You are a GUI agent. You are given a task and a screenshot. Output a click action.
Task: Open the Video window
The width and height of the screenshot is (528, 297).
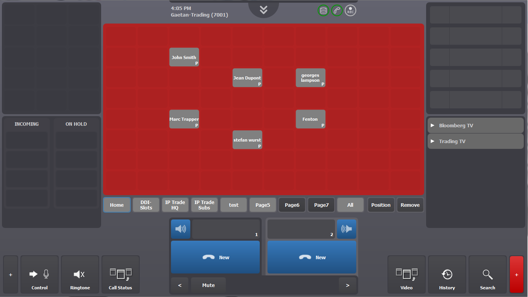click(406, 275)
